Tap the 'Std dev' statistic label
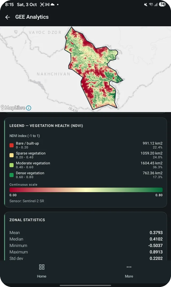Screen dimensions: 171x287 click(16, 258)
